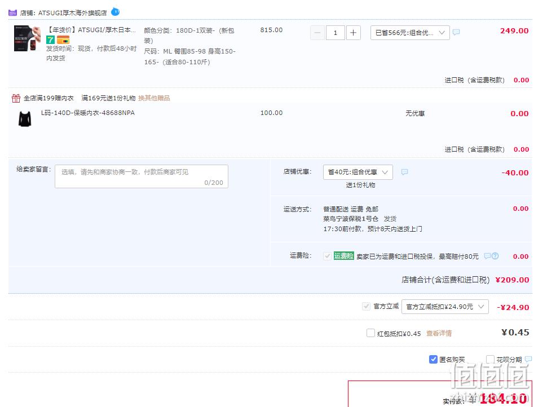Increase quantity with the plus button
The height and width of the screenshot is (407, 534).
point(353,33)
